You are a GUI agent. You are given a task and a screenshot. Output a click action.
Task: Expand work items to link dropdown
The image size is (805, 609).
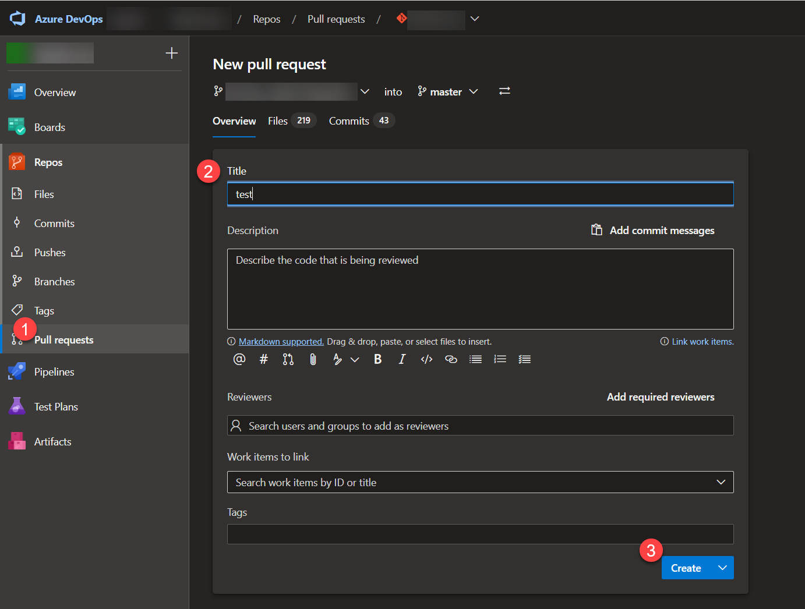(x=721, y=482)
